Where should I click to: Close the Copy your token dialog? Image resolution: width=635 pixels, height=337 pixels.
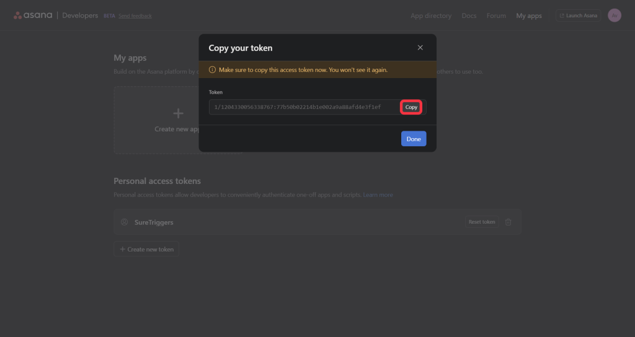click(420, 48)
